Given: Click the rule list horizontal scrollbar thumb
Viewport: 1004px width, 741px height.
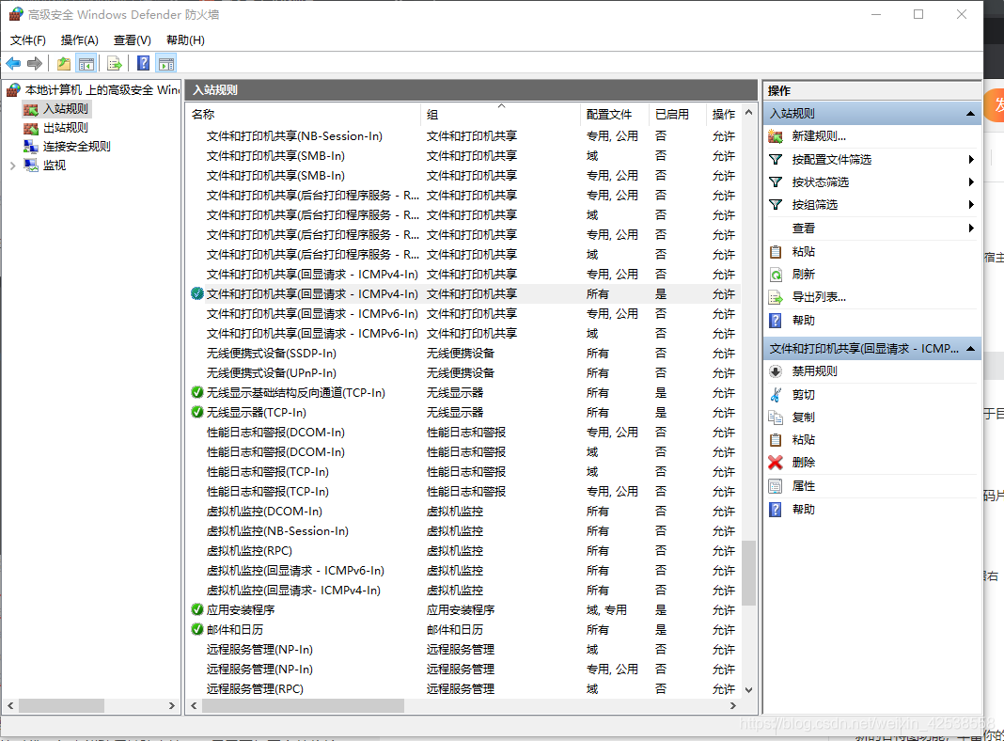Looking at the screenshot, I should (303, 706).
